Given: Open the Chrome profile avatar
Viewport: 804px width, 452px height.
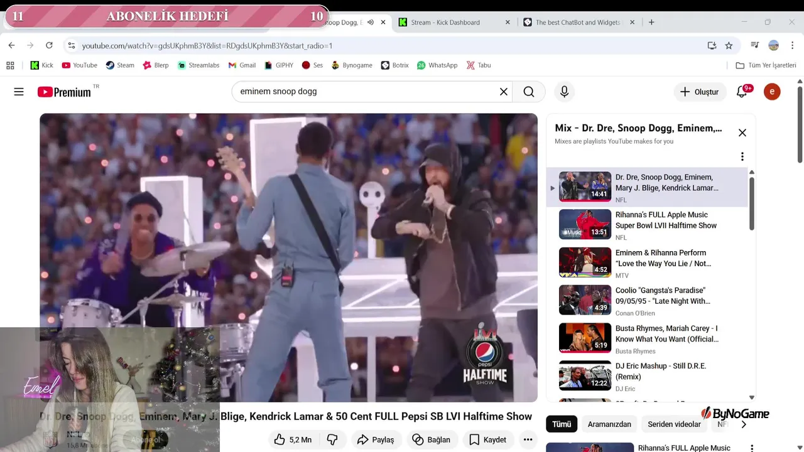Looking at the screenshot, I should (x=774, y=45).
